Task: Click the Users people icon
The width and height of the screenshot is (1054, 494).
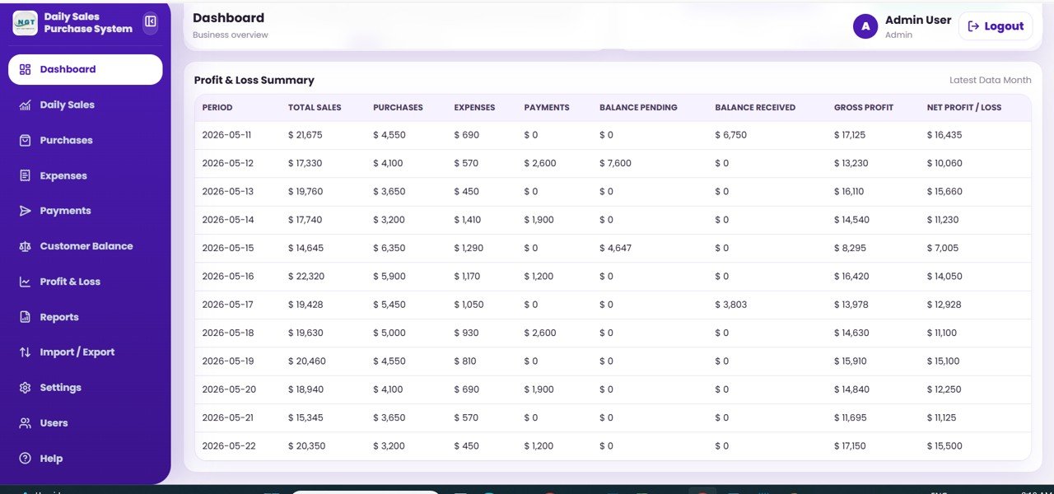Action: (25, 423)
